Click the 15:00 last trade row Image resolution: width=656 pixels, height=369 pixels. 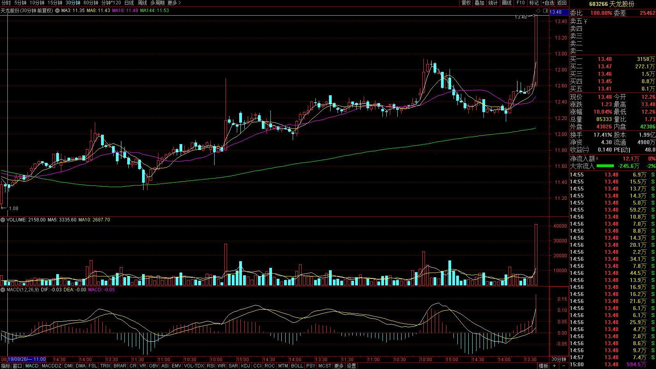(x=613, y=364)
